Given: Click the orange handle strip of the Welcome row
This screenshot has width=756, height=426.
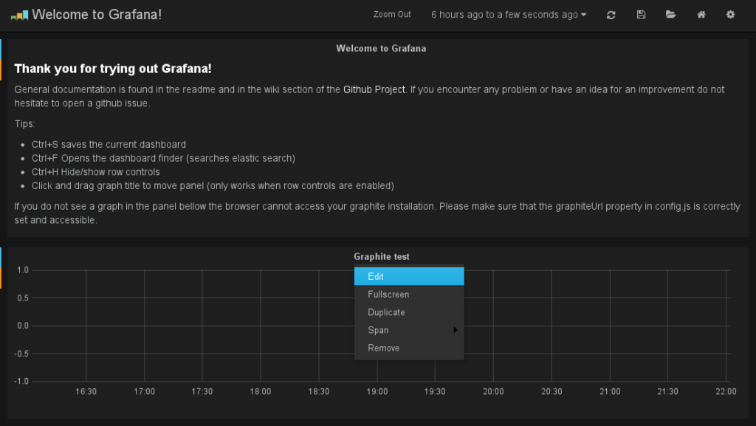Looking at the screenshot, I should pos(1,69).
